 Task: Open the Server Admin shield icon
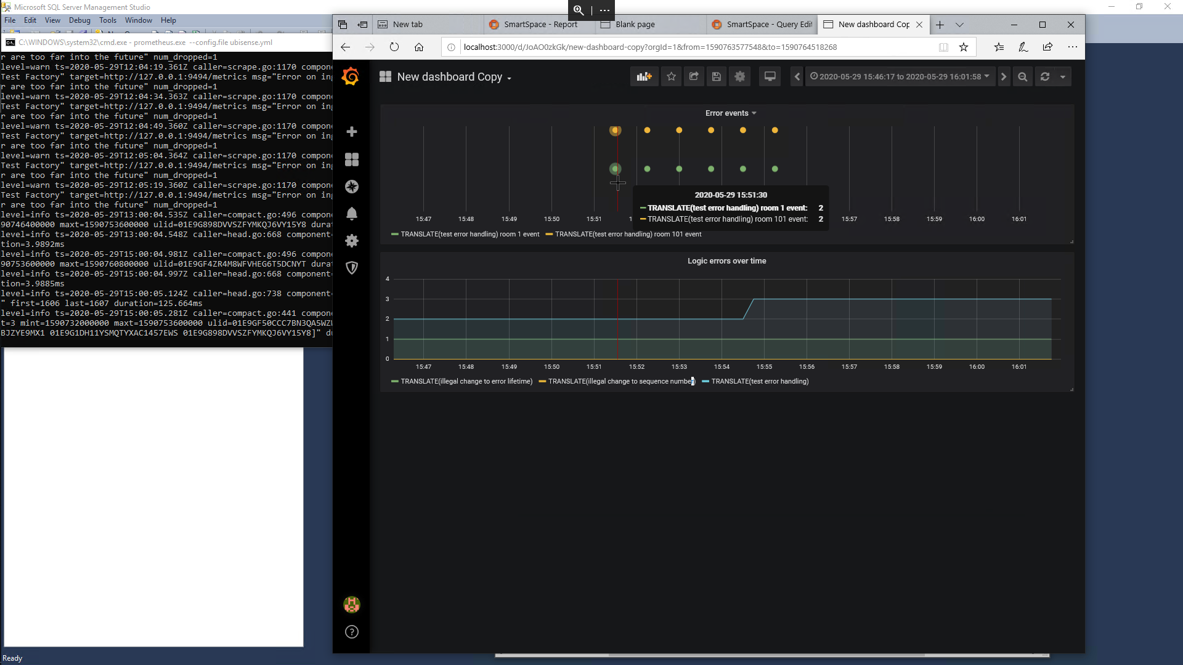(x=352, y=268)
